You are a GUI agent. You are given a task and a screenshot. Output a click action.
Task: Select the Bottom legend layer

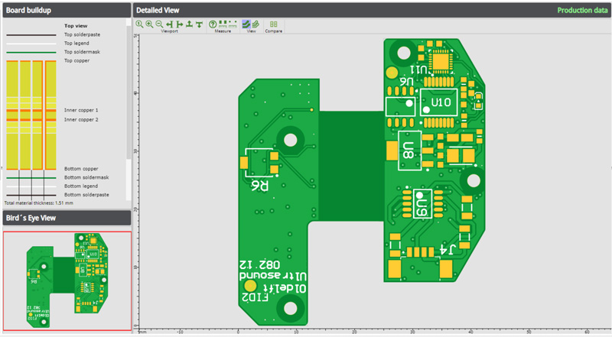tap(81, 186)
